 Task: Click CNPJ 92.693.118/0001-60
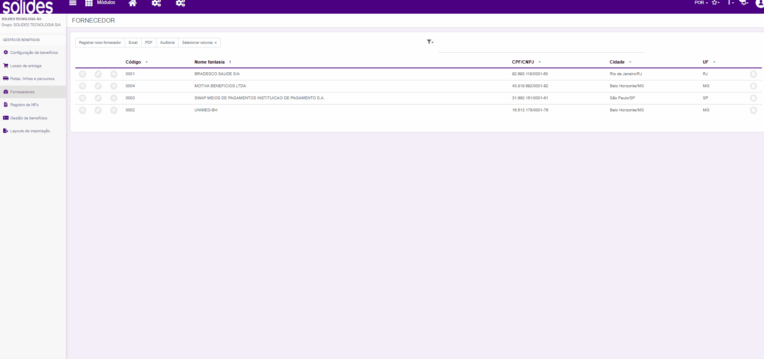pyautogui.click(x=530, y=74)
